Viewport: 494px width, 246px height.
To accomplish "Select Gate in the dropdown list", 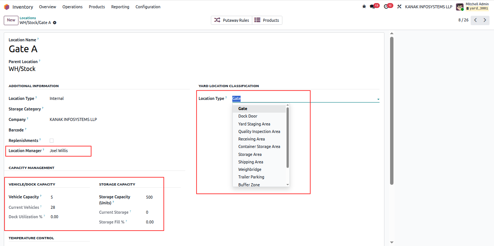I will [x=259, y=109].
